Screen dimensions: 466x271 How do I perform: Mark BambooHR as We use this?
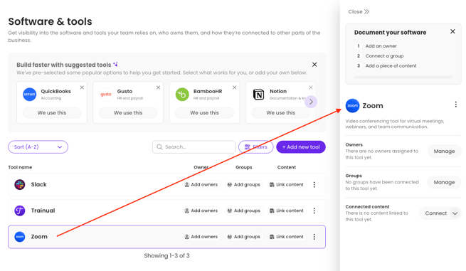[204, 113]
